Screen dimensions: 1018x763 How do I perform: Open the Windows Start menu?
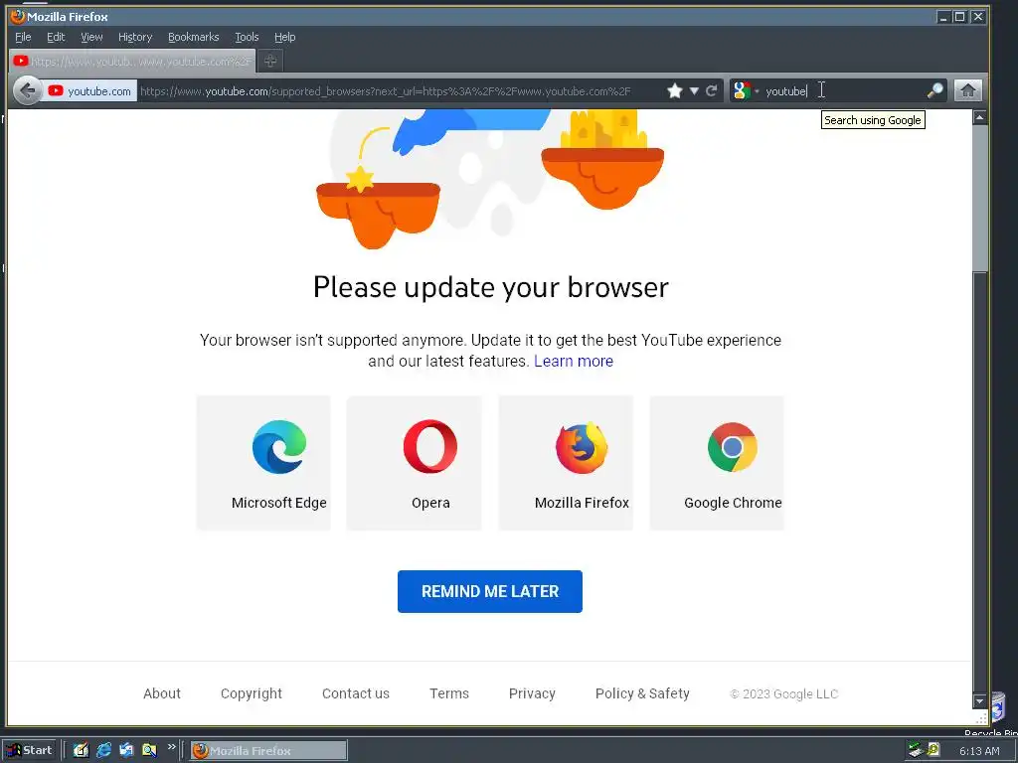coord(30,750)
